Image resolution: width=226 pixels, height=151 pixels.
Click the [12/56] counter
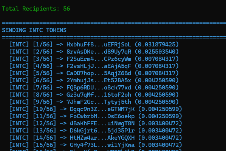(44, 123)
